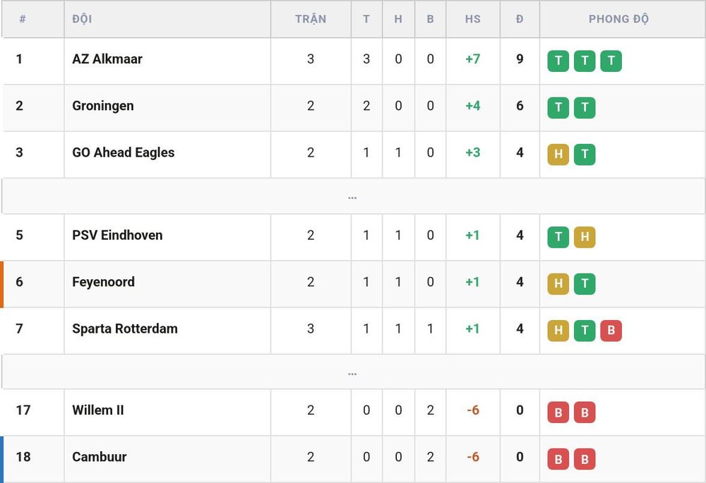Click the Đ points column header
Screen dimensions: 706x483
520,19
